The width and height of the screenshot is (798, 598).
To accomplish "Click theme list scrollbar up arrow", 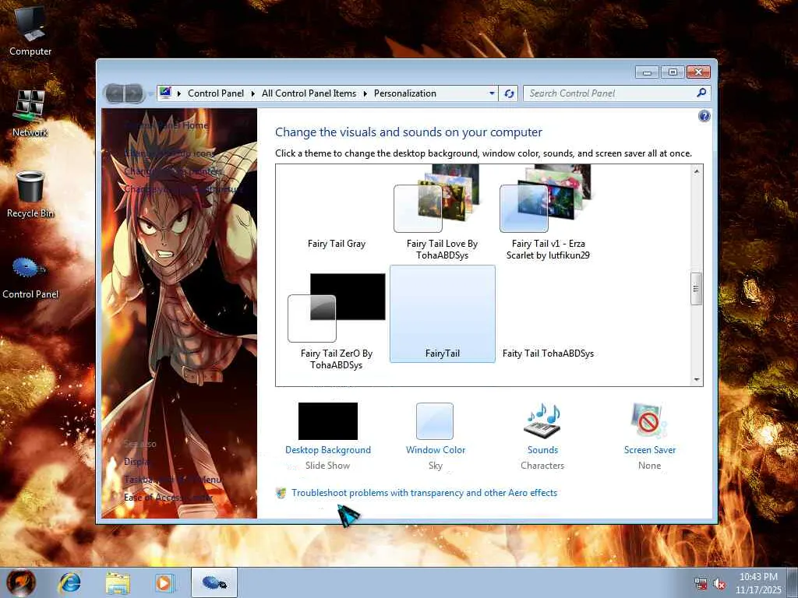I will [x=697, y=171].
